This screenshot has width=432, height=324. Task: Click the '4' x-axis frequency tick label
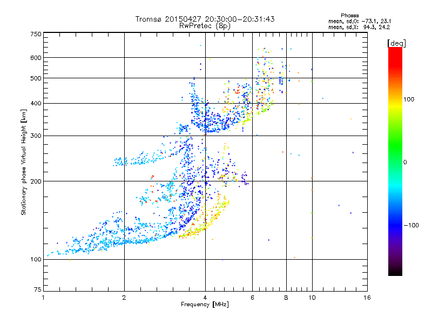[205, 298]
